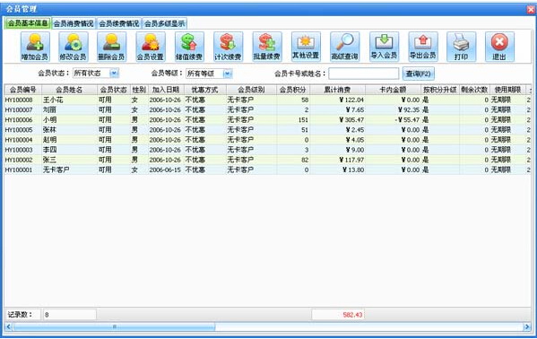537x339 pixels.
Task: Click the 打印 print icon
Action: [462, 47]
